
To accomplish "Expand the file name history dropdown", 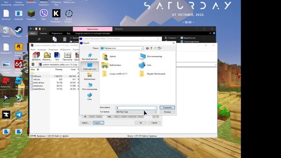I will (x=155, y=108).
